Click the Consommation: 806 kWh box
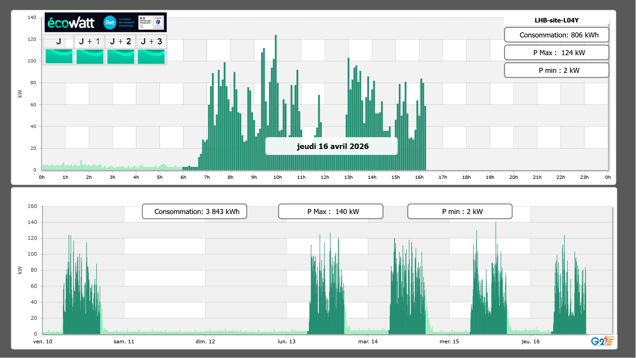This screenshot has height=358, width=636. coord(556,35)
